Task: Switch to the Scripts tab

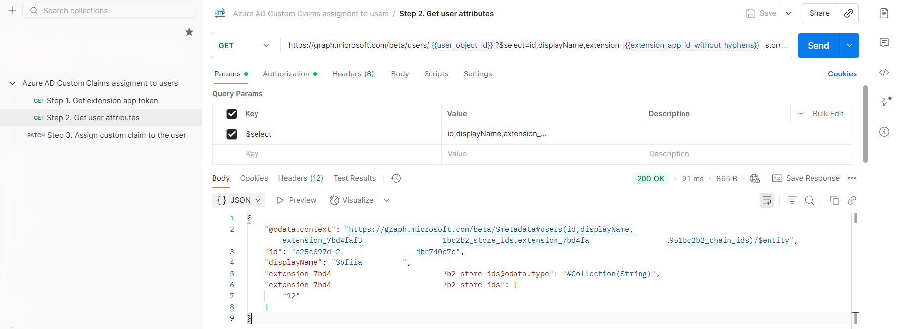Action: tap(436, 74)
